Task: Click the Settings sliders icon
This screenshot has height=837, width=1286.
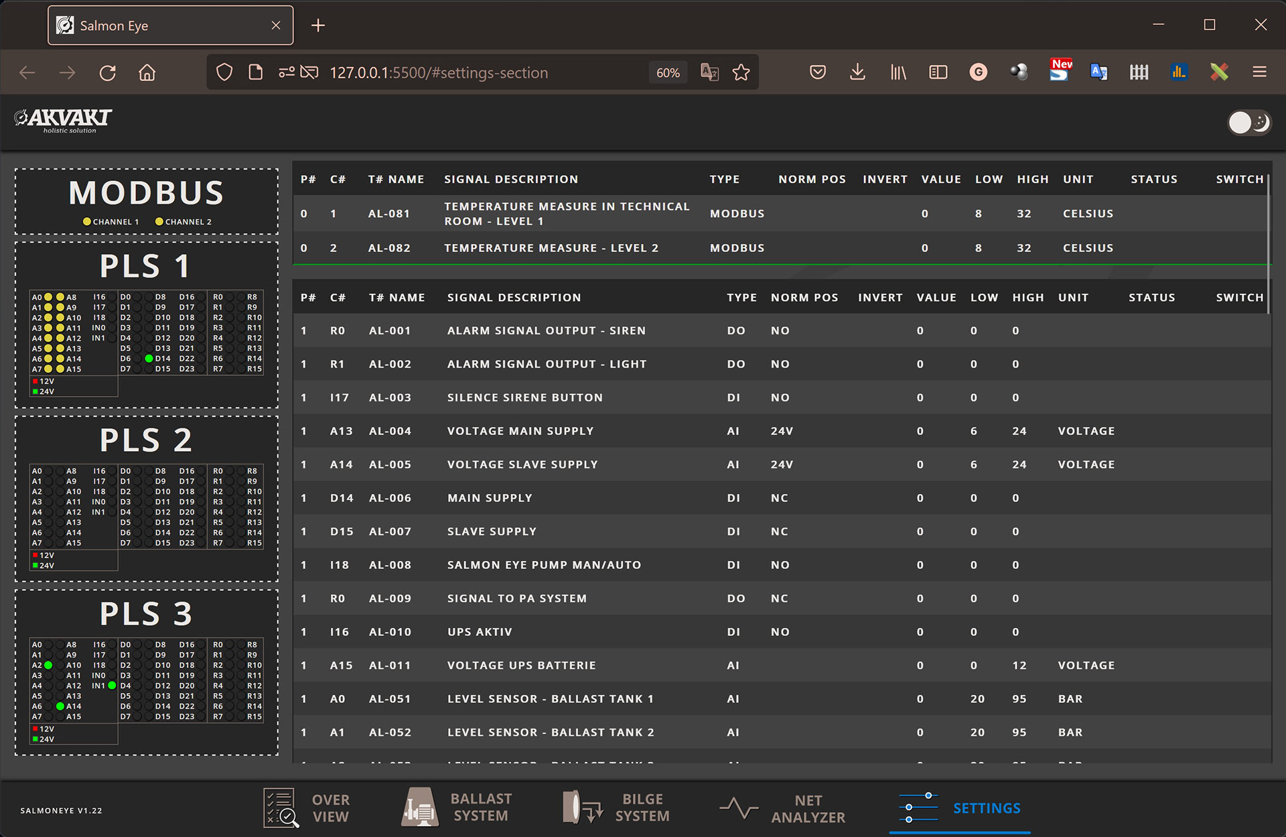Action: point(918,808)
